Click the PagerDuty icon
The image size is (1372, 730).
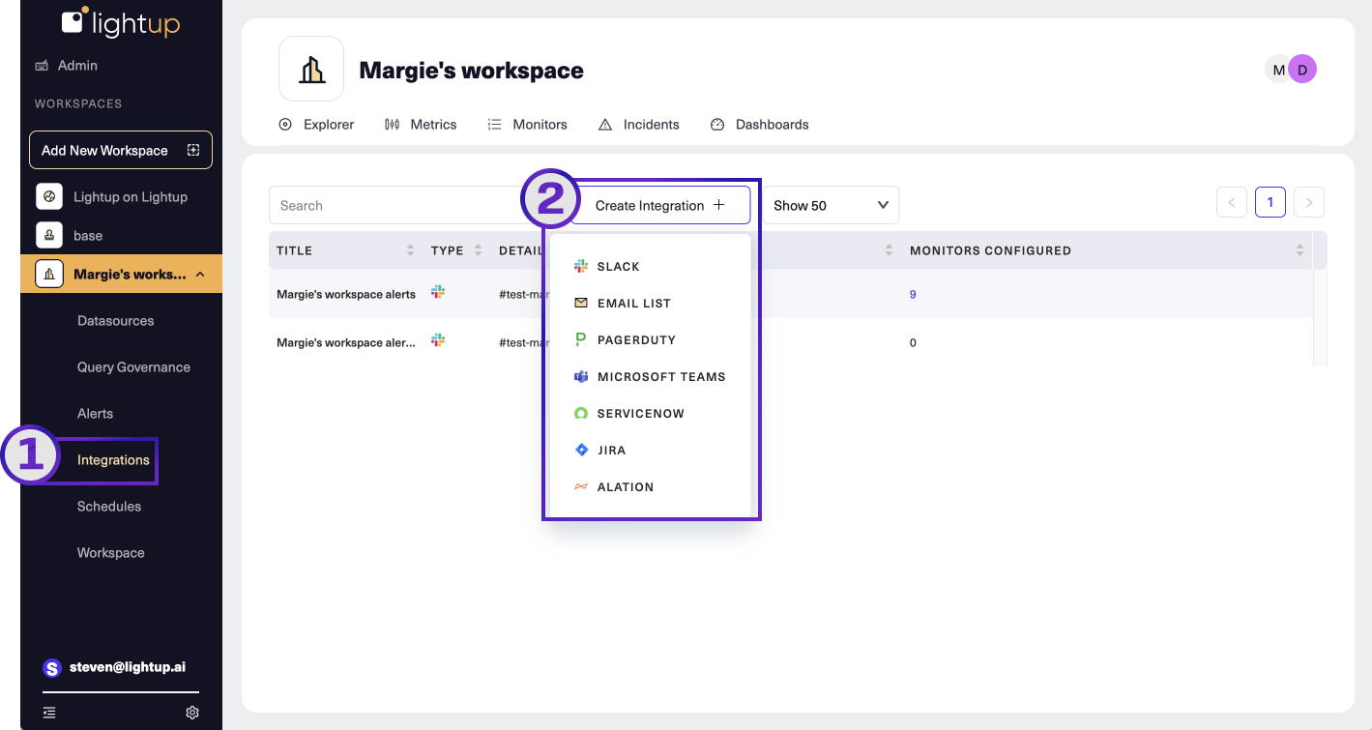(x=581, y=339)
